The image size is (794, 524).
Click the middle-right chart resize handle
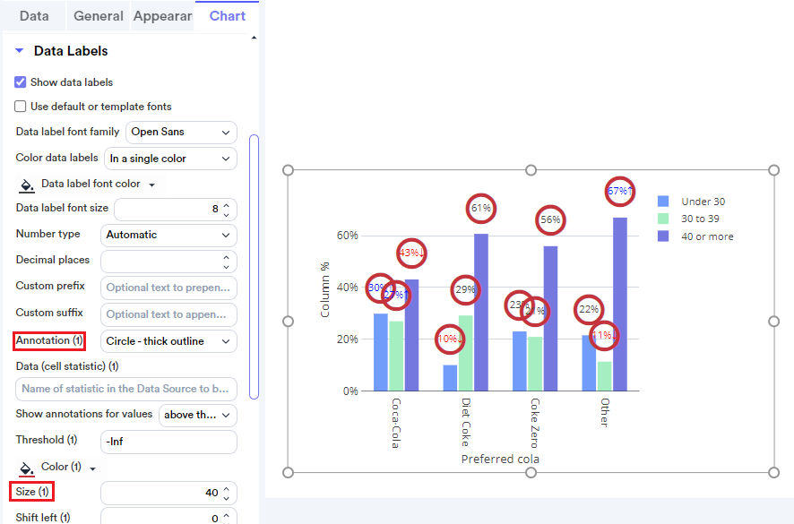coord(773,322)
